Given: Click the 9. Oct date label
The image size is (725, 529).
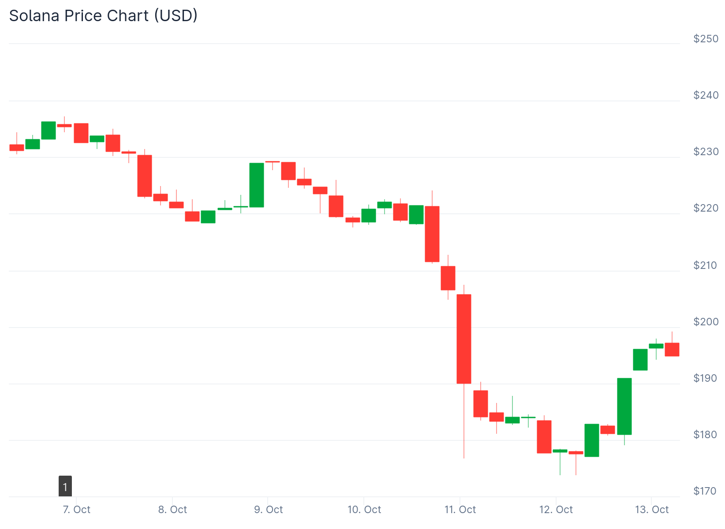Looking at the screenshot, I should pos(268,510).
